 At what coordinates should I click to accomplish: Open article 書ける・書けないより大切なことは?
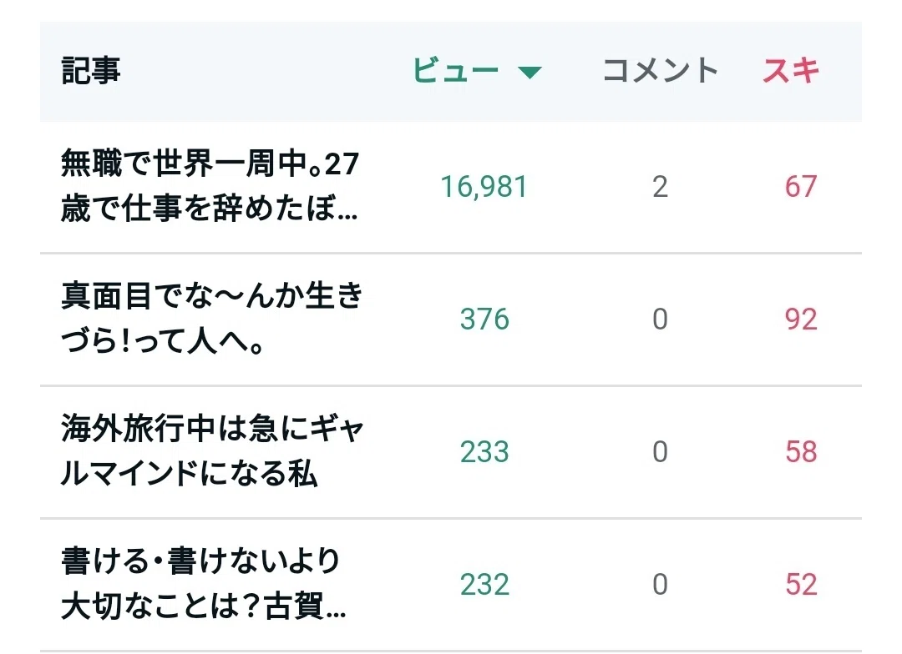pyautogui.click(x=203, y=584)
